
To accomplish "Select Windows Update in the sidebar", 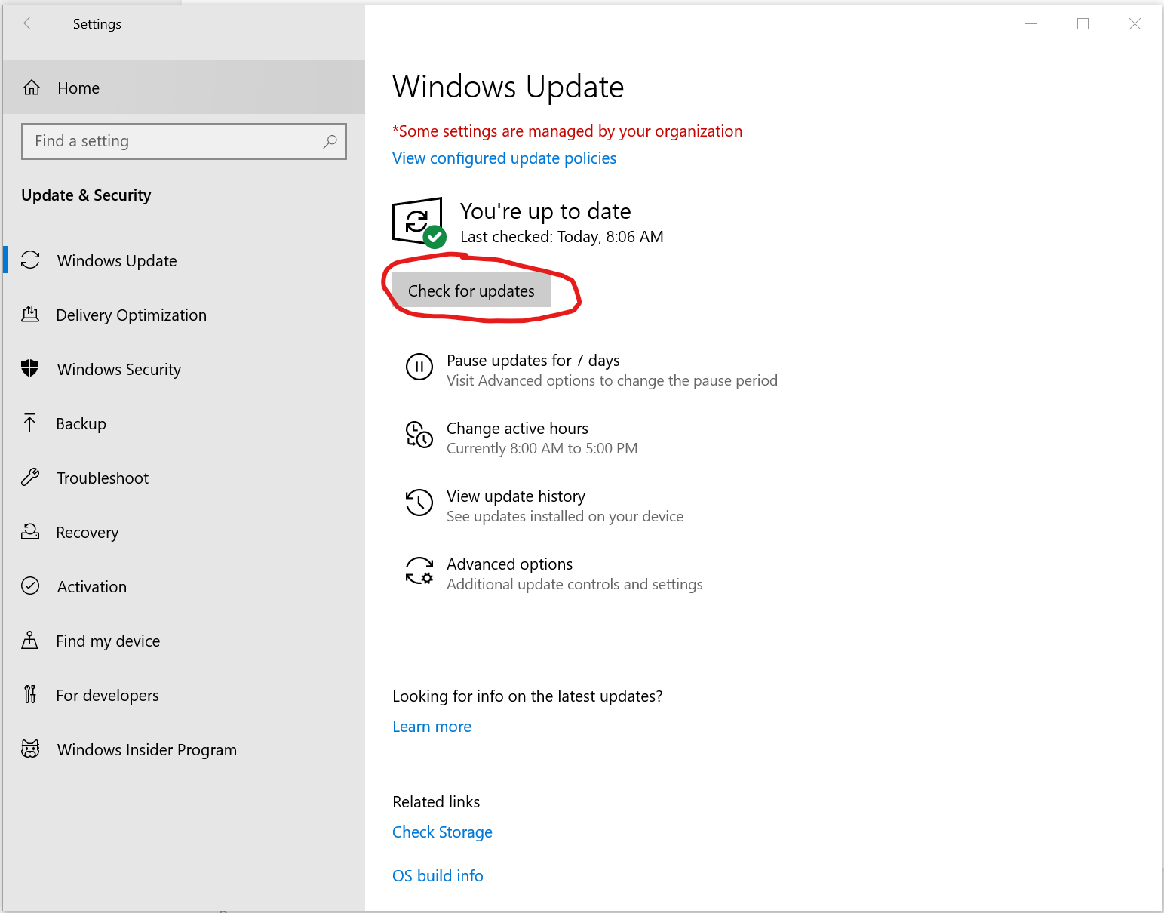I will (x=184, y=260).
